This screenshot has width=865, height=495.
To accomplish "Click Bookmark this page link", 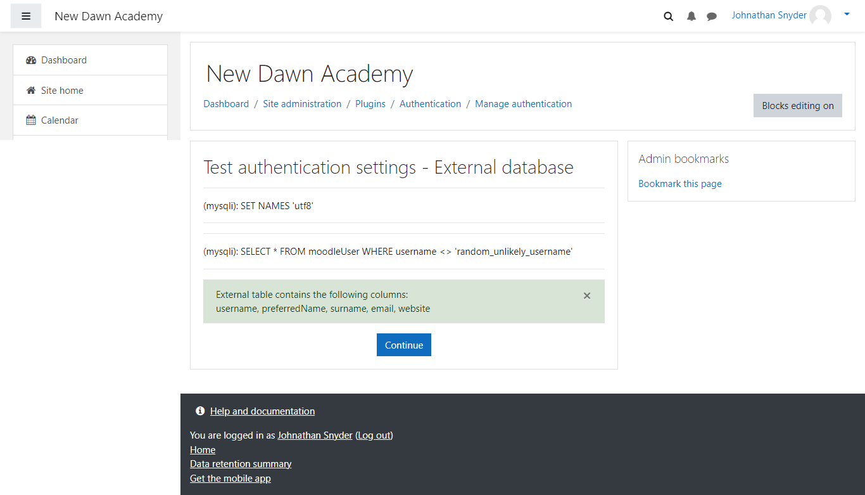I will pyautogui.click(x=680, y=184).
